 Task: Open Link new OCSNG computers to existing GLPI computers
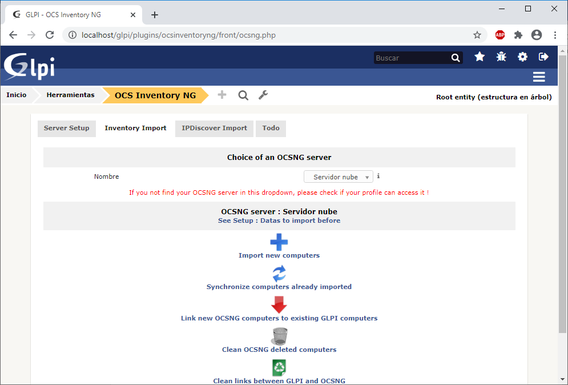(279, 318)
